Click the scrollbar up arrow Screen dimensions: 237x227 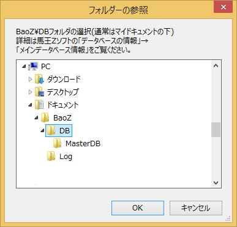point(216,65)
